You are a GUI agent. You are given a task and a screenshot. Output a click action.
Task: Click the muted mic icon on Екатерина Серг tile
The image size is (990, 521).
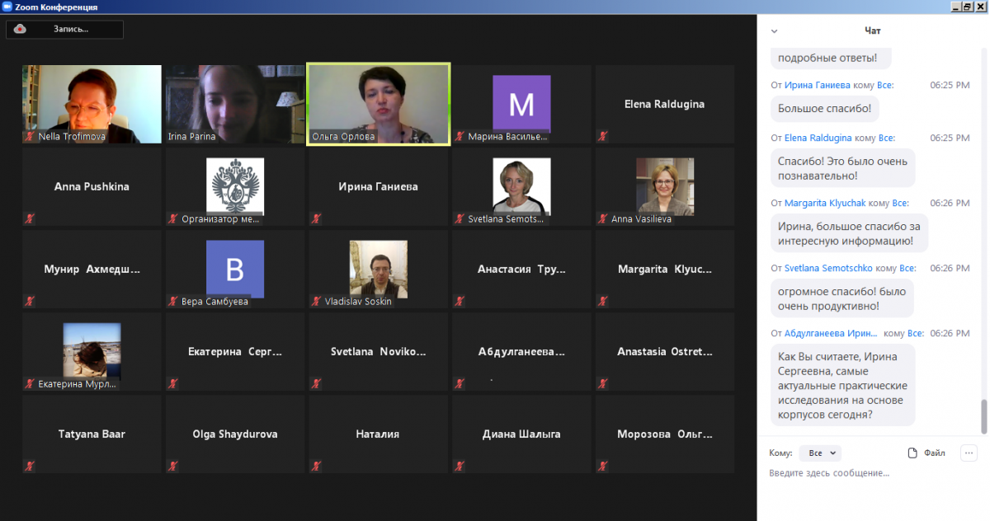tap(174, 384)
